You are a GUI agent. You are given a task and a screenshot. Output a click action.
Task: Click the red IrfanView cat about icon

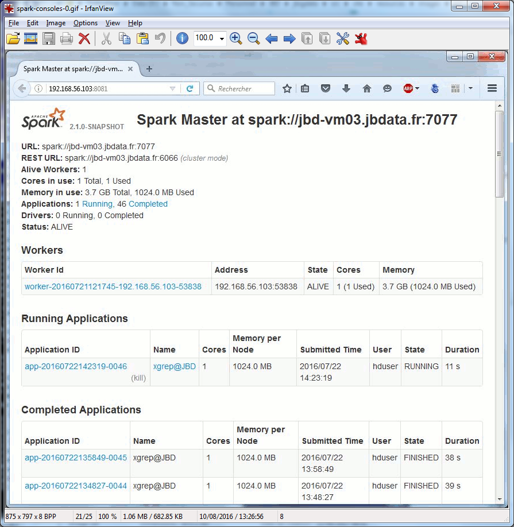tap(361, 38)
